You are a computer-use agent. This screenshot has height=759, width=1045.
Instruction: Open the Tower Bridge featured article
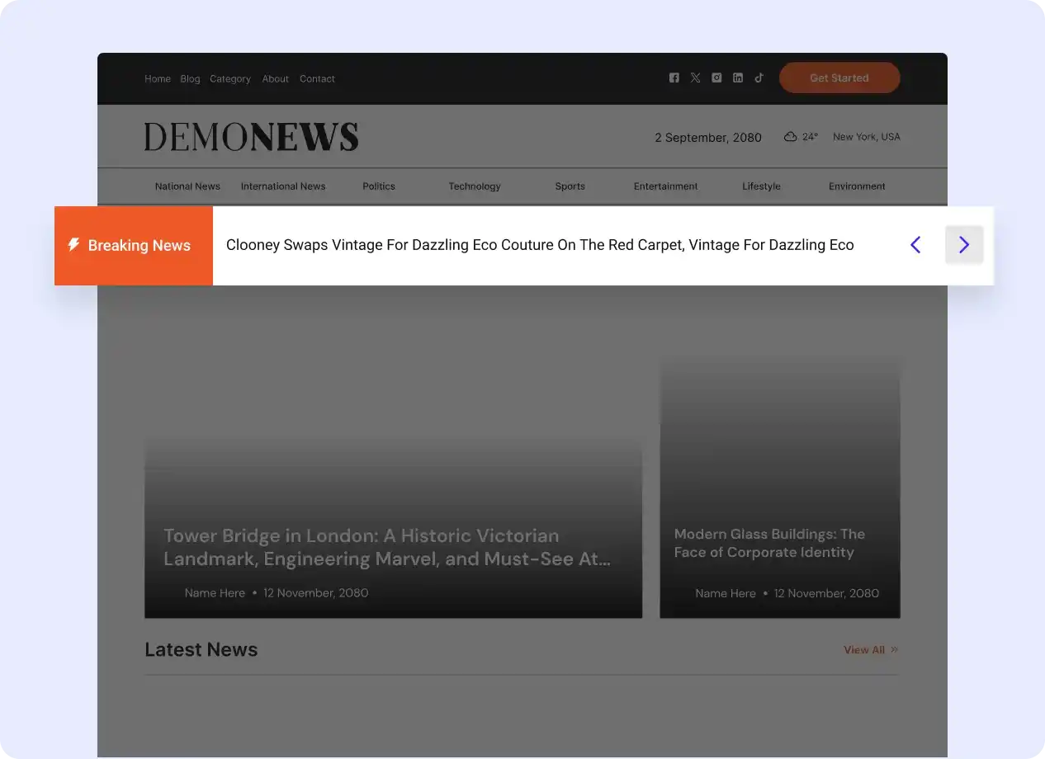[x=387, y=548]
